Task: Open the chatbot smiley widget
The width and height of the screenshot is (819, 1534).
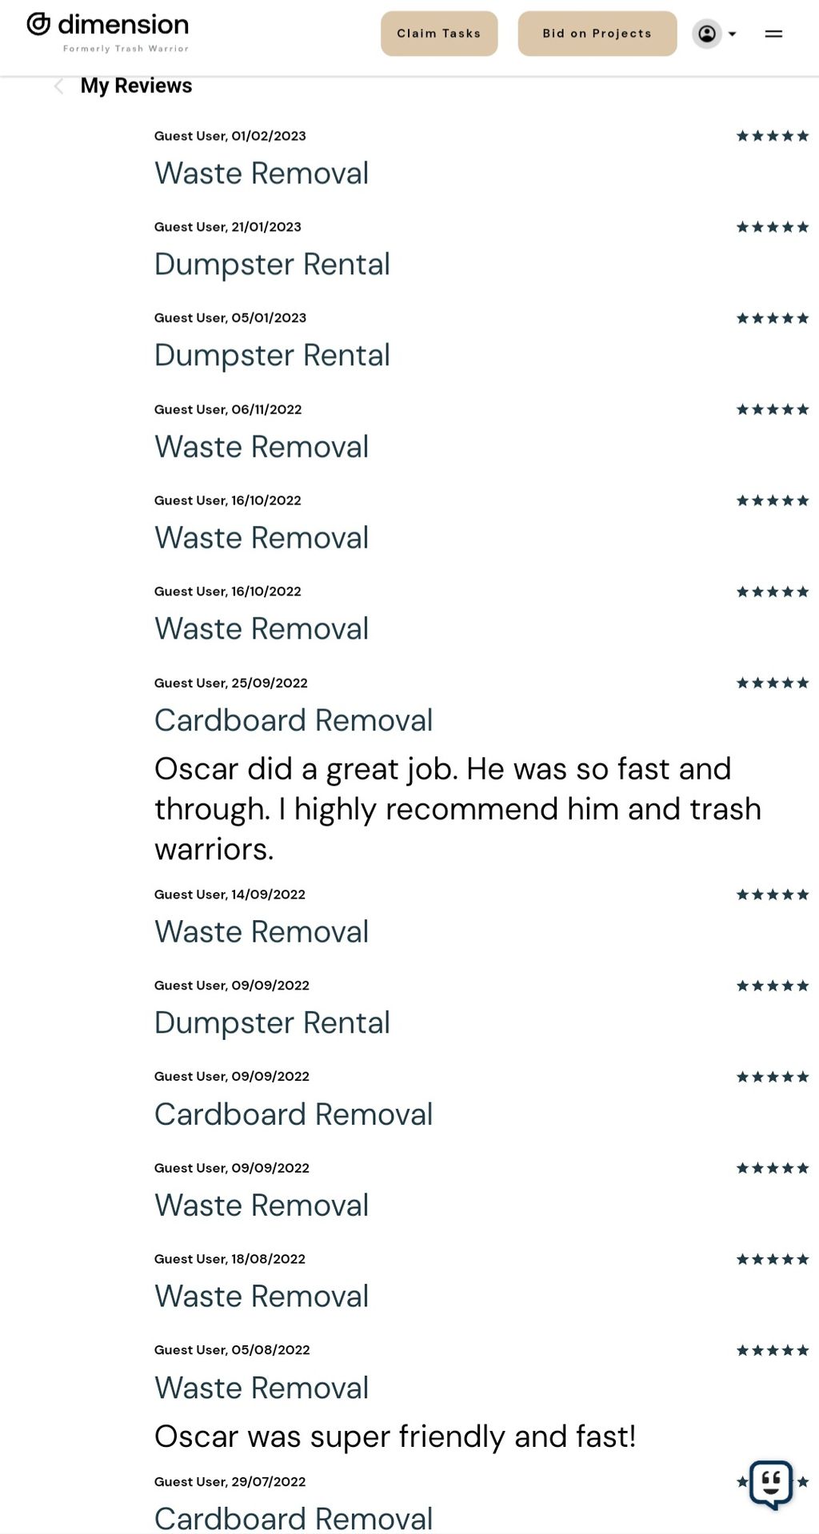Action: tap(771, 1484)
